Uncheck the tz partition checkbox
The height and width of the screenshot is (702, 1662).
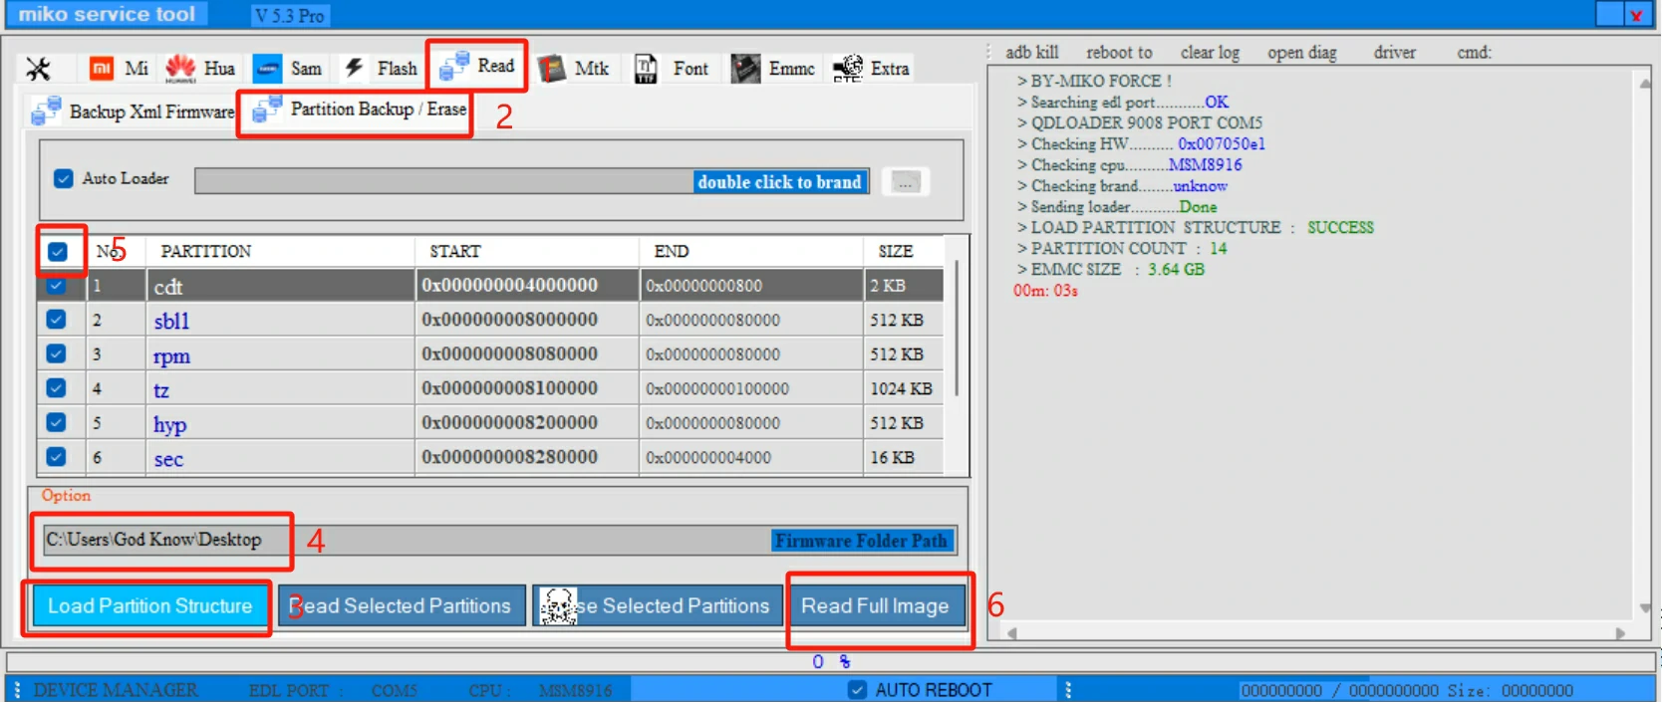(56, 388)
